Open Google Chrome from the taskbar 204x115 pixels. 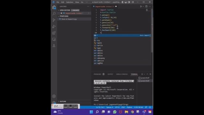coord(132,112)
